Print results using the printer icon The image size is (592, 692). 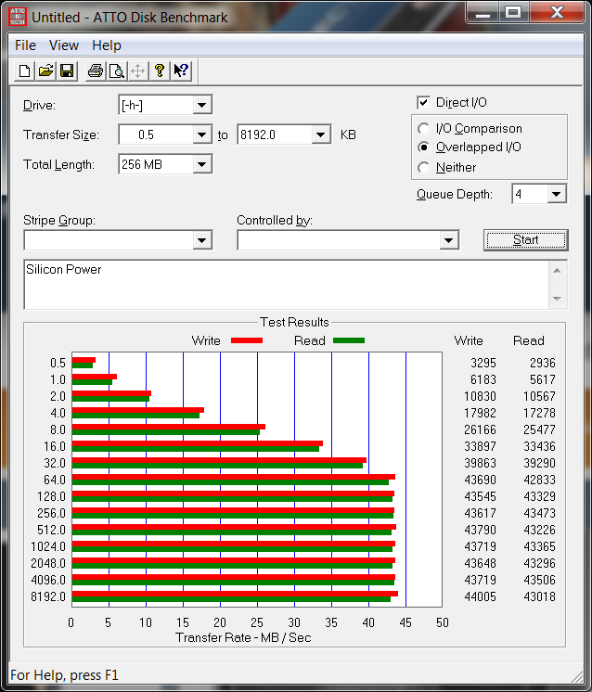(95, 70)
